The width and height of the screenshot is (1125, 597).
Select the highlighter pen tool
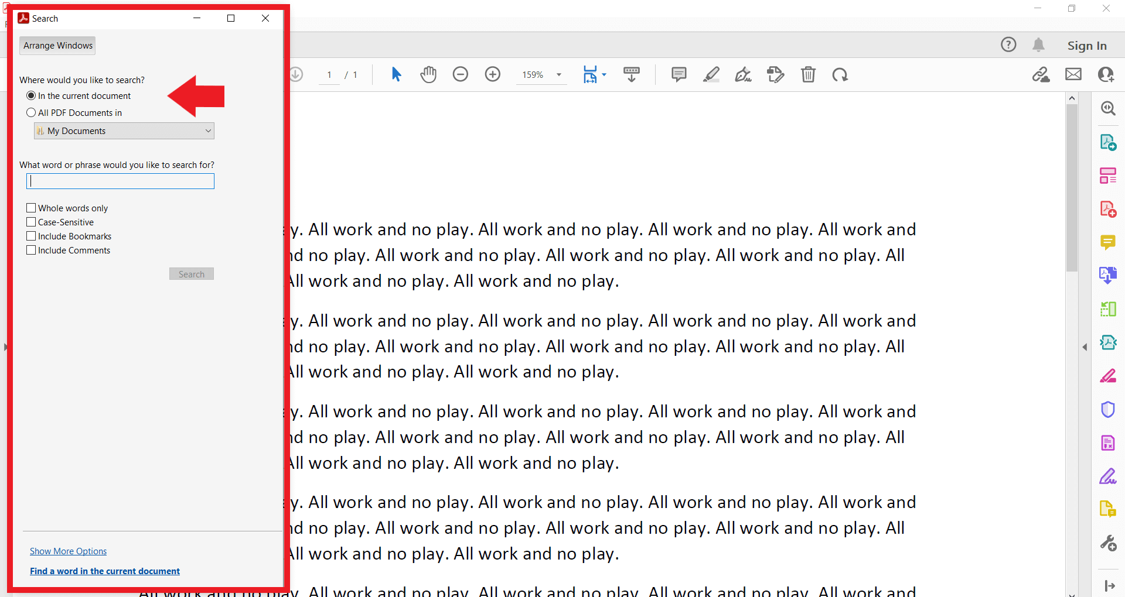coord(711,74)
